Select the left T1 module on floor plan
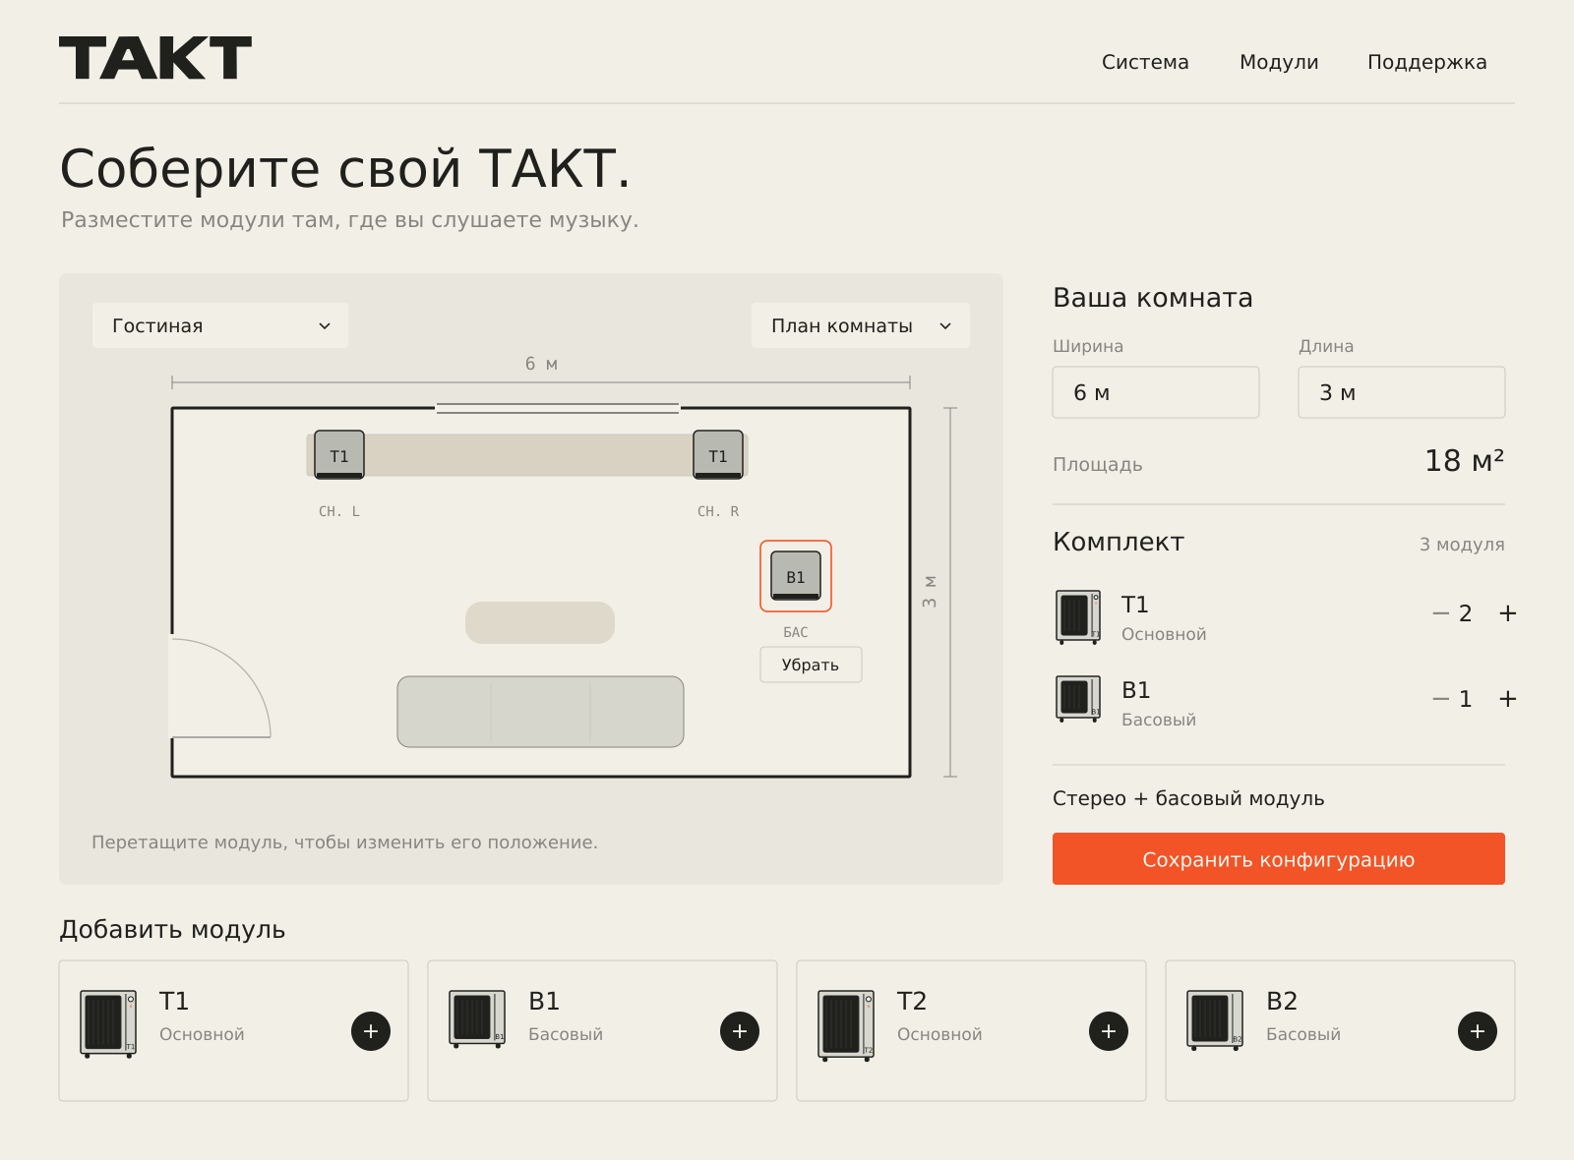1574x1160 pixels. 339,455
